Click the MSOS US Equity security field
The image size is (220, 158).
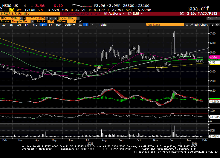click(30, 14)
